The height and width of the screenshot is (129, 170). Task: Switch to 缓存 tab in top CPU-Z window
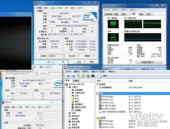coord(46,8)
